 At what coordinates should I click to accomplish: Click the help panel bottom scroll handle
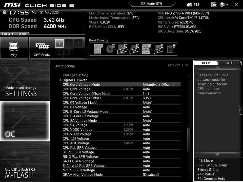pos(217,154)
